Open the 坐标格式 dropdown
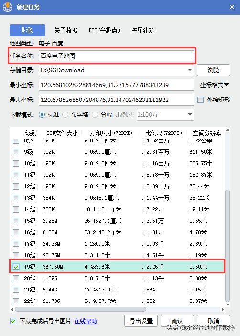The image size is (240, 336). [214, 85]
